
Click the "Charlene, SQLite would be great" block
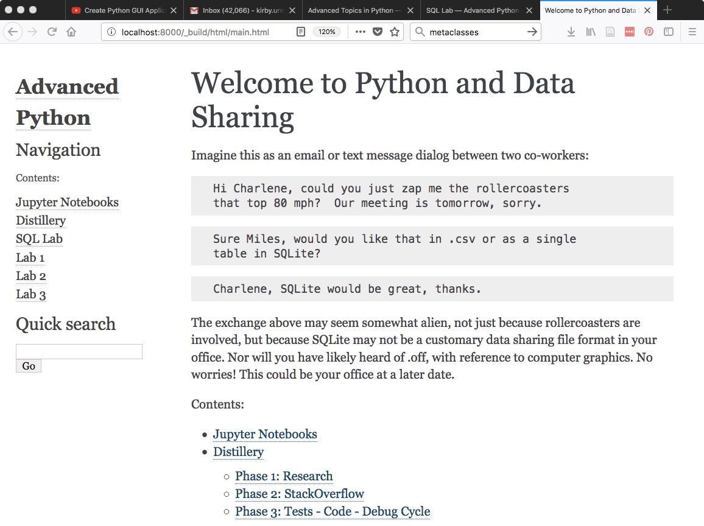coord(432,289)
